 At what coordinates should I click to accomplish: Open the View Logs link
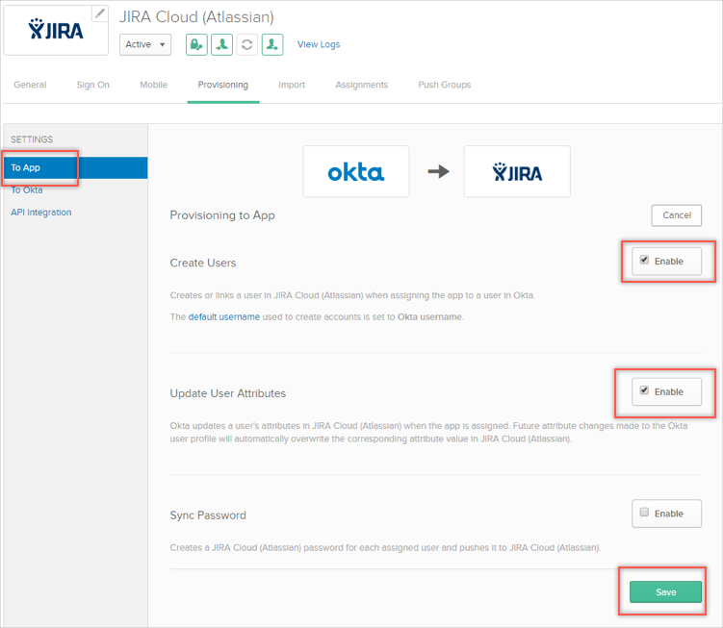(x=319, y=44)
